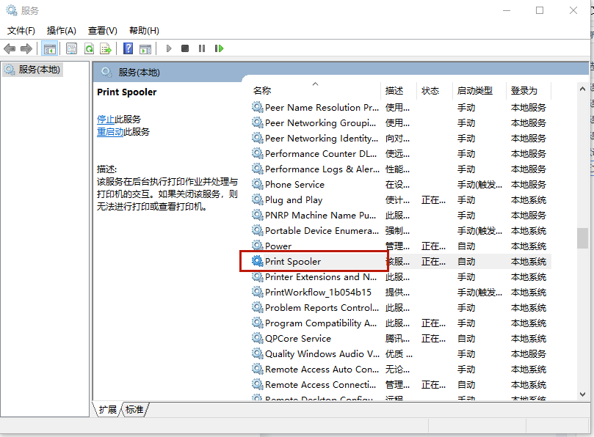Select the Print Spooler service row
Viewport: 594px width, 437px height.
(401, 262)
